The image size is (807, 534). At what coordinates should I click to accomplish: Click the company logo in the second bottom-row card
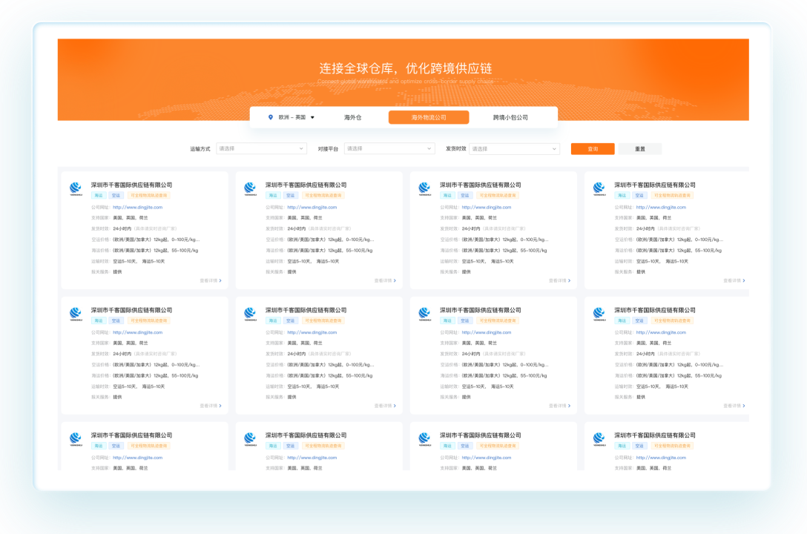[x=250, y=439]
